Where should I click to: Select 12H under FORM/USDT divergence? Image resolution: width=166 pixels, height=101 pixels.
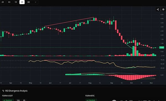[18, 100]
